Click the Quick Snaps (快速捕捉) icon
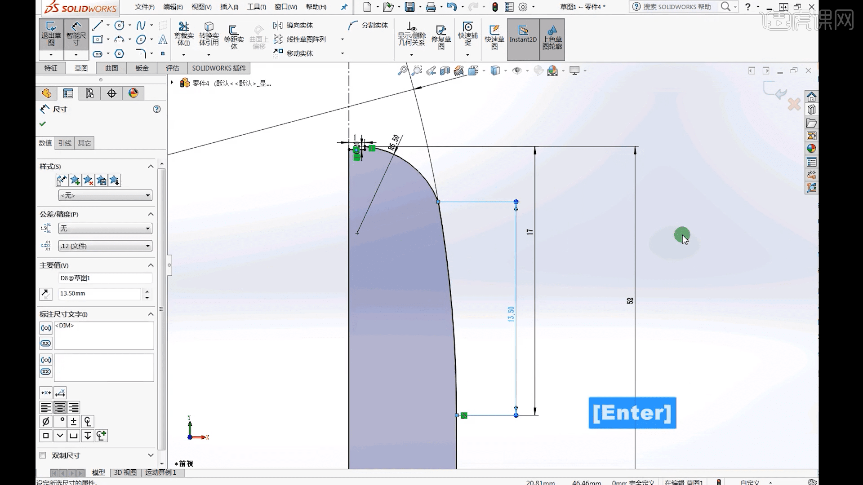Image resolution: width=863 pixels, height=485 pixels. point(467,34)
